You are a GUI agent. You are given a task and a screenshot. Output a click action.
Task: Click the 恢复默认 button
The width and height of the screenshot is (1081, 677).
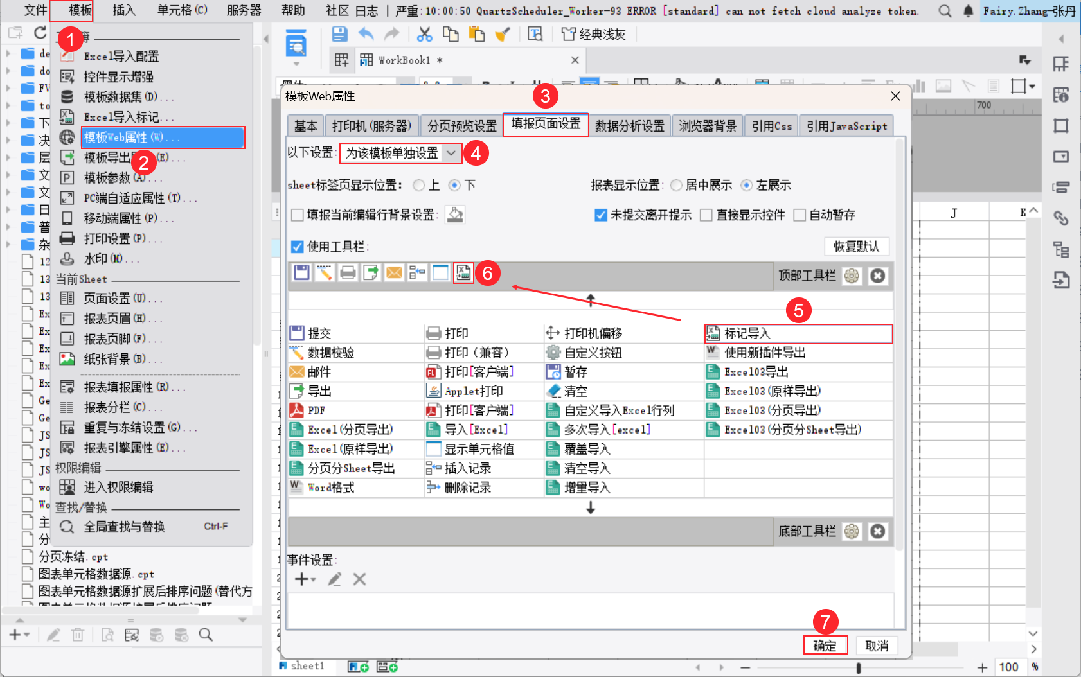pos(856,247)
